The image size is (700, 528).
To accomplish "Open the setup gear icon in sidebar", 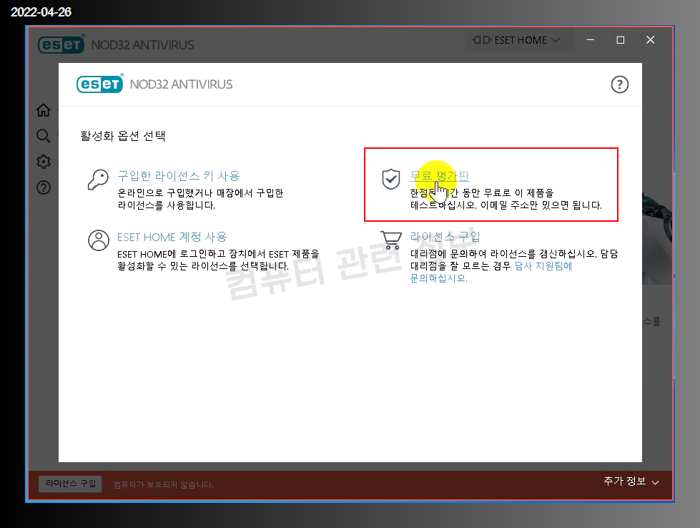I will (44, 162).
